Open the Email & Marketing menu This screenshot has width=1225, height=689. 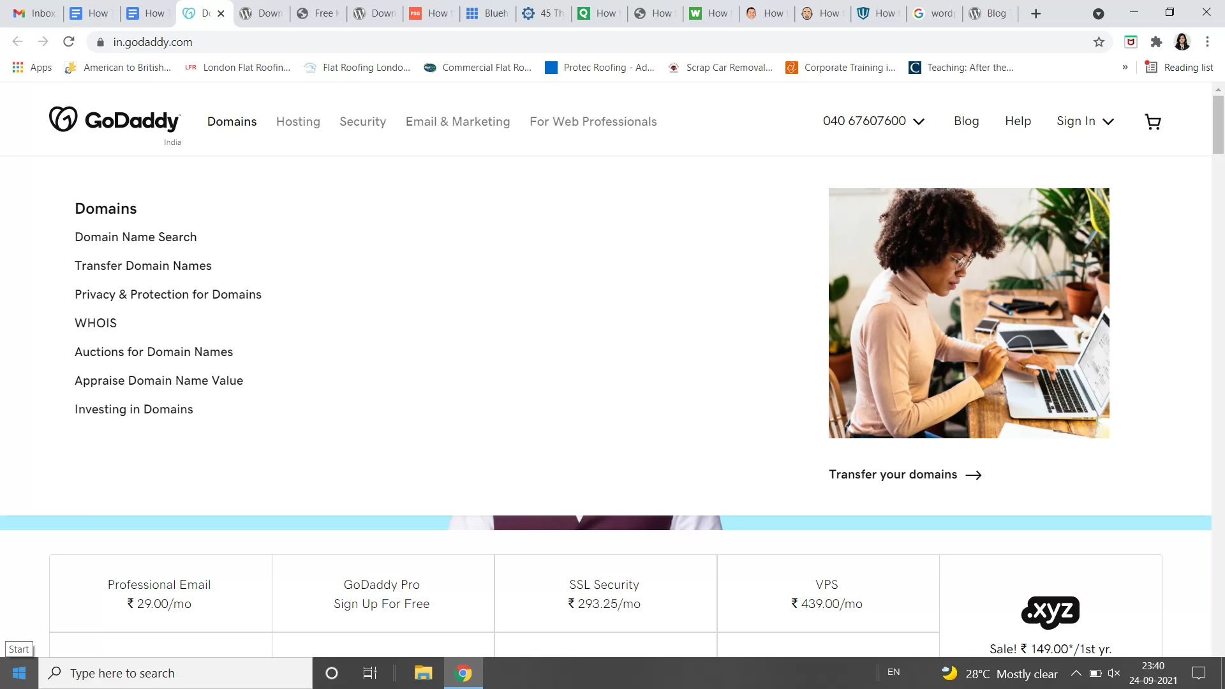457,122
